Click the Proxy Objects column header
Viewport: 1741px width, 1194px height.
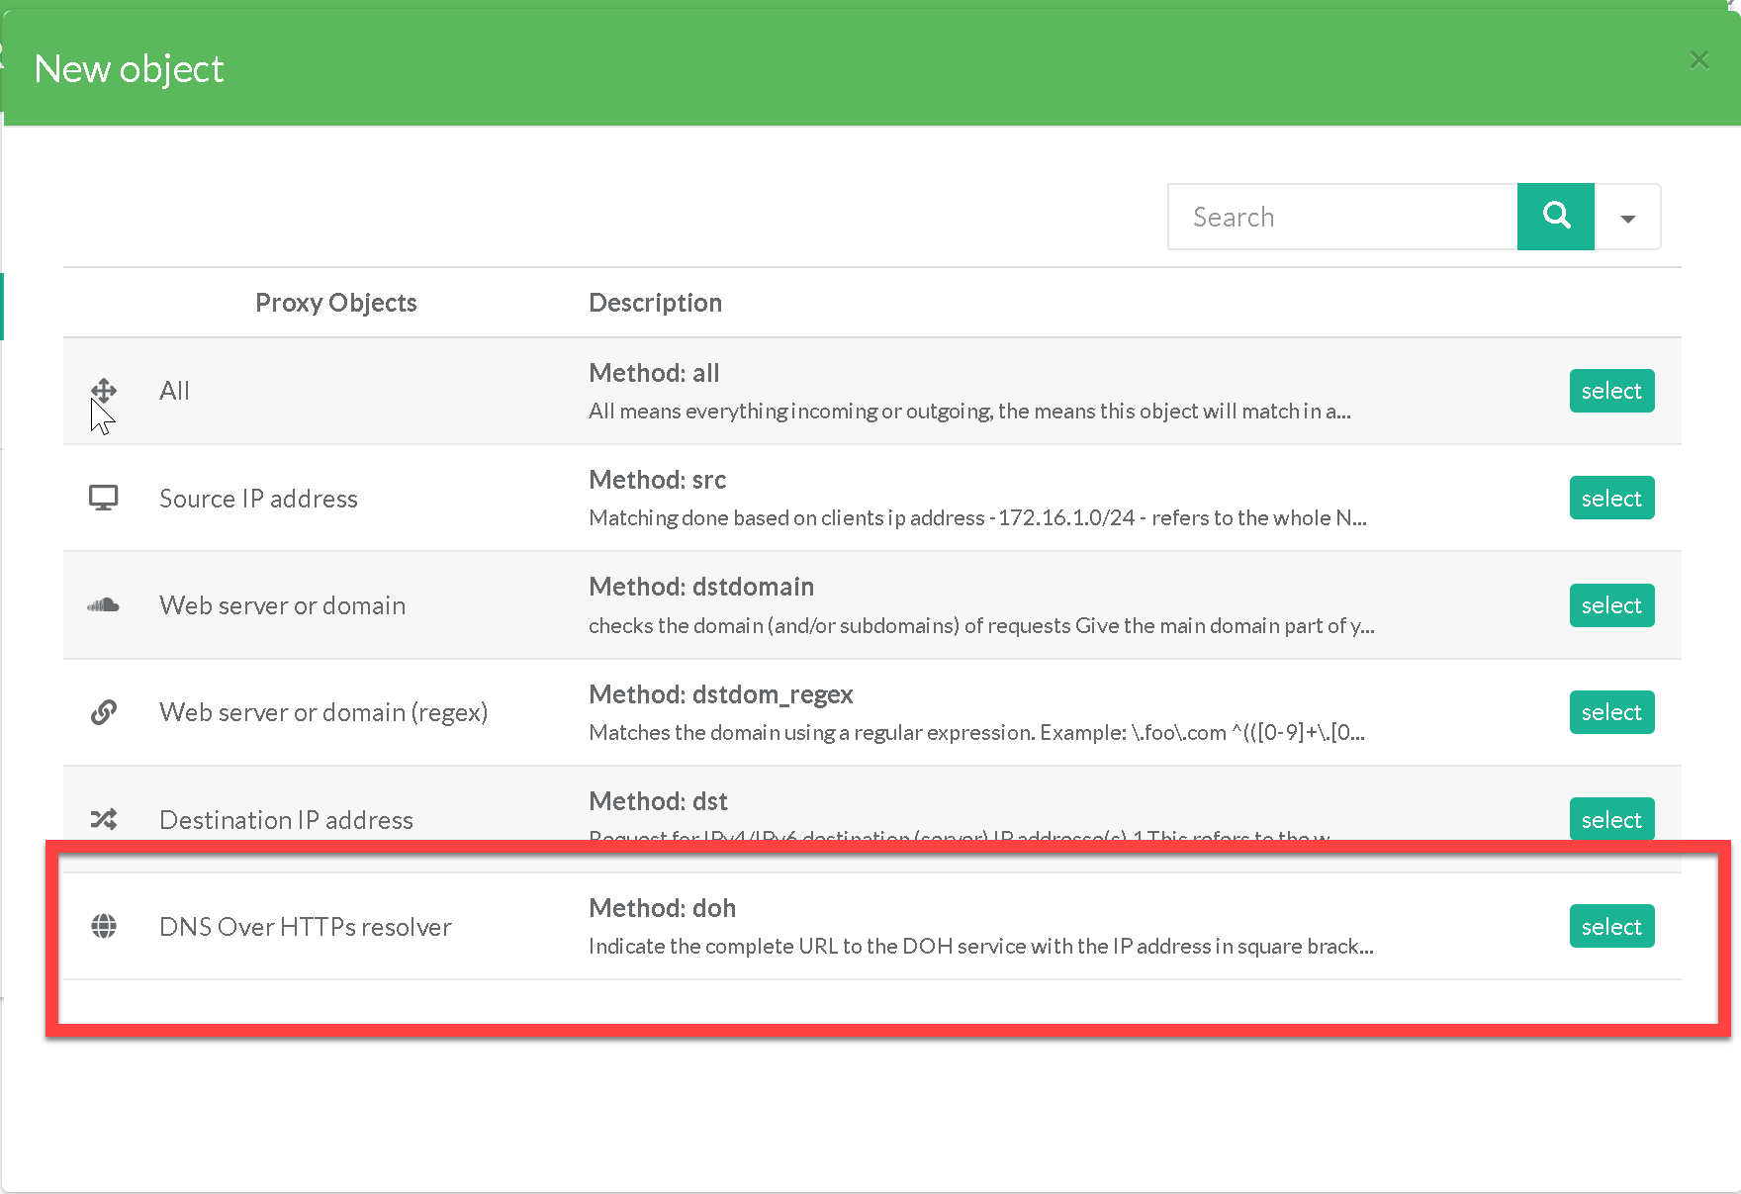point(335,303)
